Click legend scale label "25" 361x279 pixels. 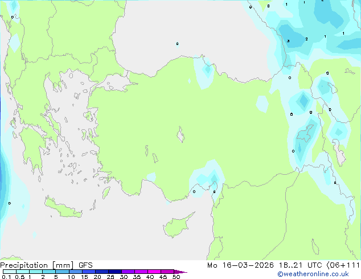[110, 277]
